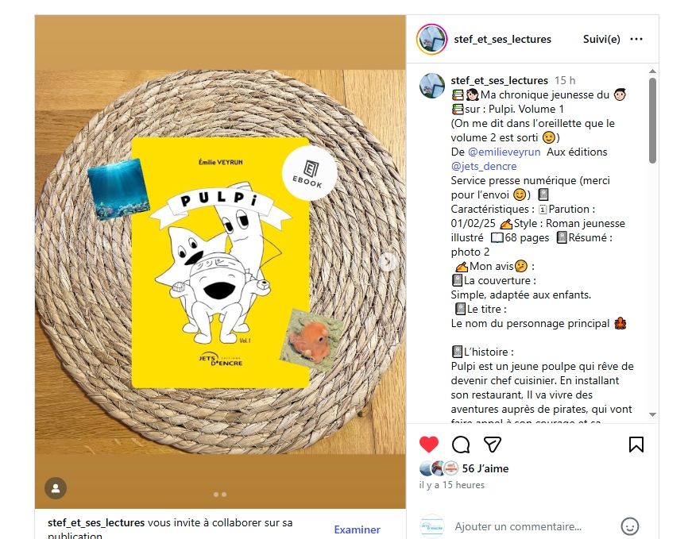692x539 pixels.
Task: Toggle the Suivi(e) following button
Action: click(x=601, y=39)
